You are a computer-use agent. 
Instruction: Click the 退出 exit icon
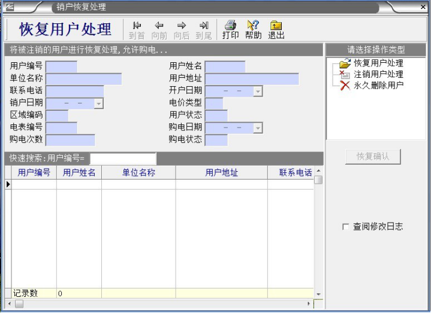coord(276,25)
